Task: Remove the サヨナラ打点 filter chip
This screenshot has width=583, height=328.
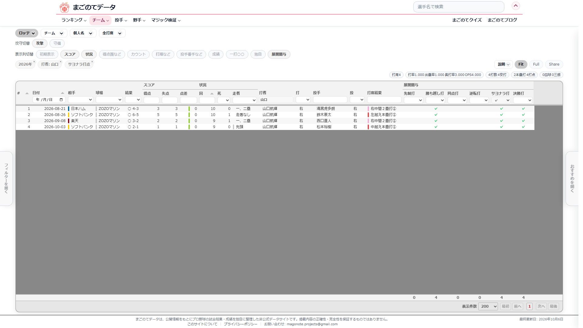Action: (x=92, y=62)
